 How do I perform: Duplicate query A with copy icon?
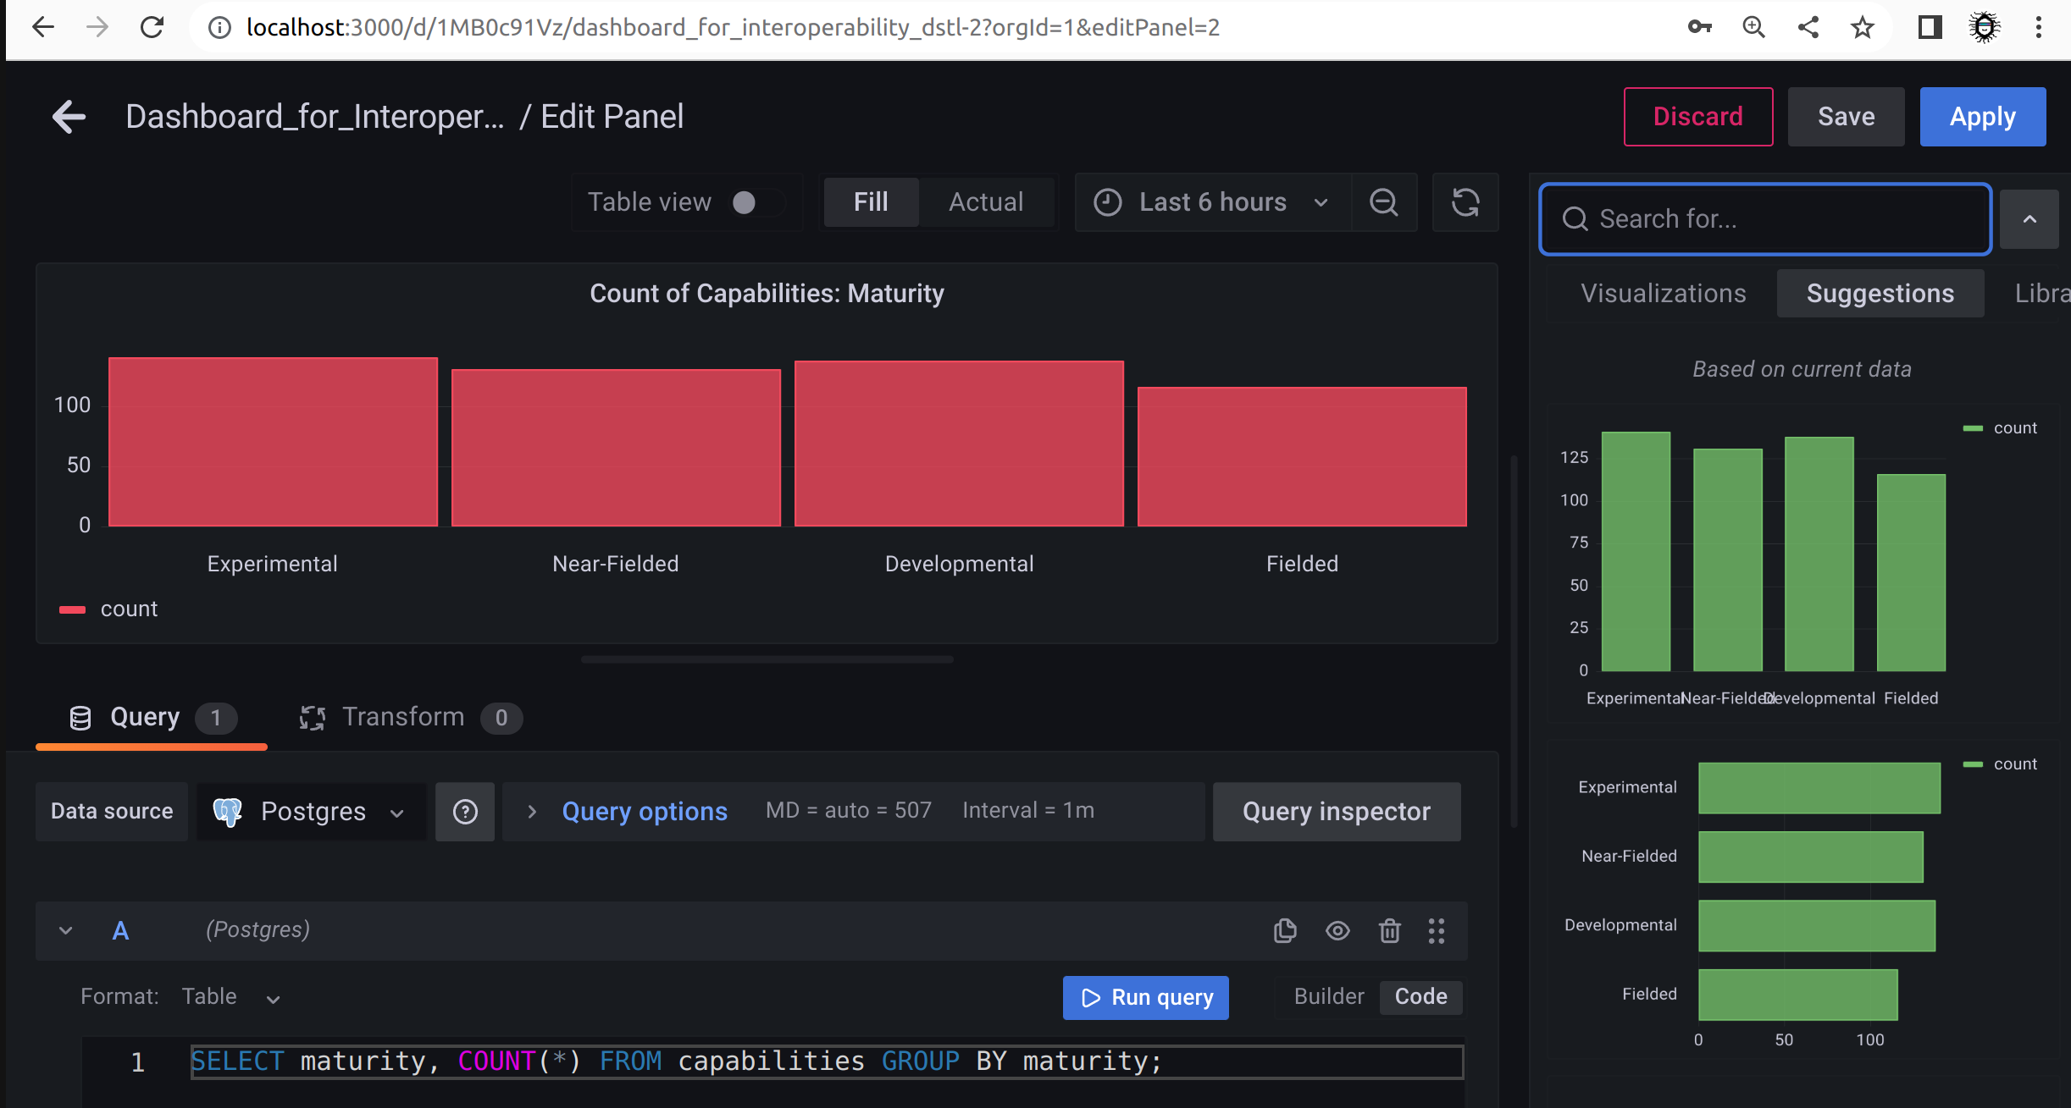point(1285,930)
